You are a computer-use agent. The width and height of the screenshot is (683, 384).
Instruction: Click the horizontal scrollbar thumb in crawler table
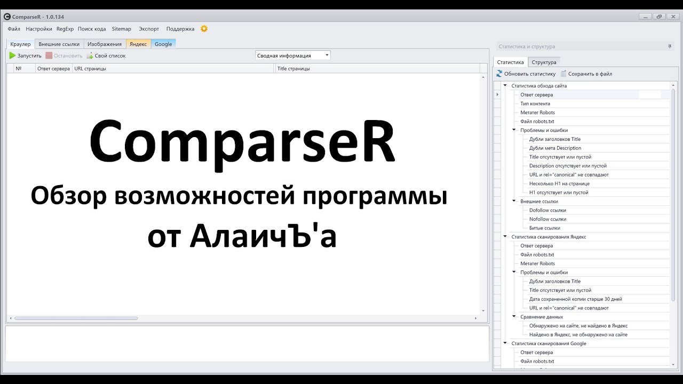tap(76, 318)
